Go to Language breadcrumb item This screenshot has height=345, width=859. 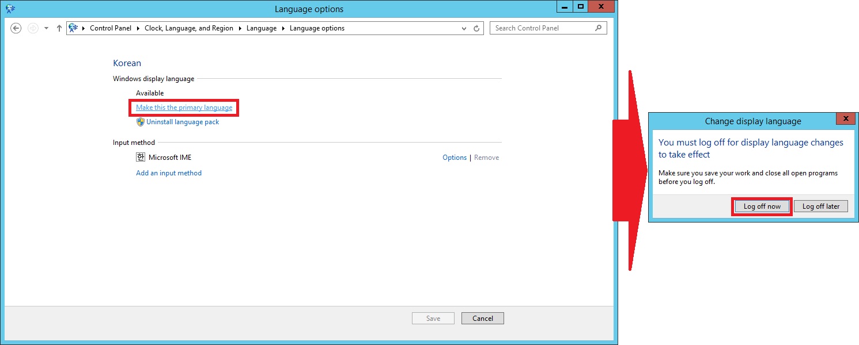click(262, 28)
